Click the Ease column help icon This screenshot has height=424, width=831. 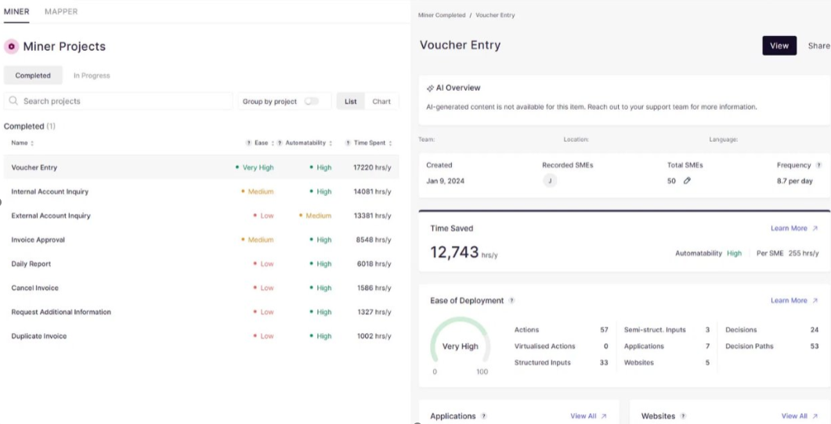pos(248,143)
